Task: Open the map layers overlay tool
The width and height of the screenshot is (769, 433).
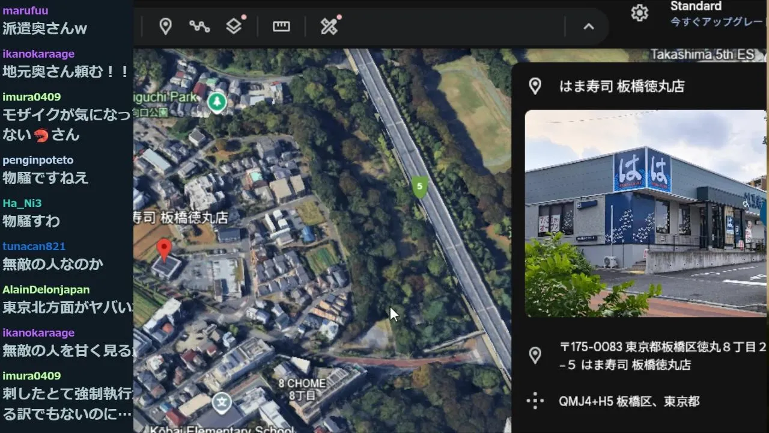Action: click(x=234, y=26)
